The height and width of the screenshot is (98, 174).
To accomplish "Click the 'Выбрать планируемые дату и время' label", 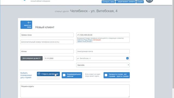I will [x=26, y=75].
